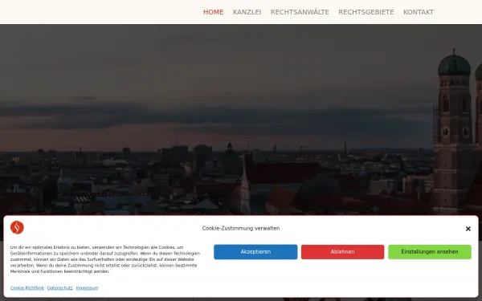Viewport: 482px width, 301px height.
Task: Open the KONTAKT page
Action: (419, 12)
